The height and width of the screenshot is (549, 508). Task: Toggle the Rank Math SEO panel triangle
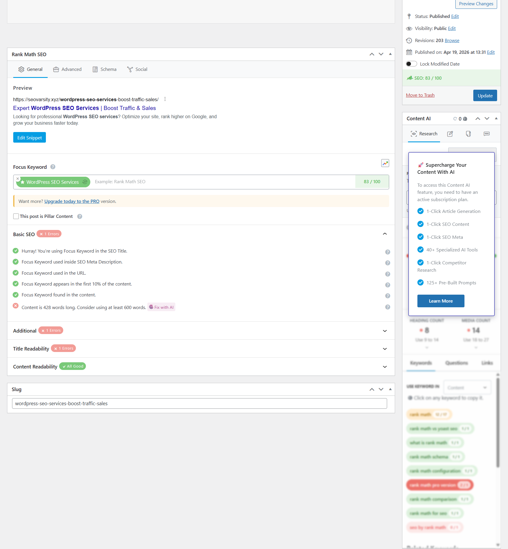390,54
